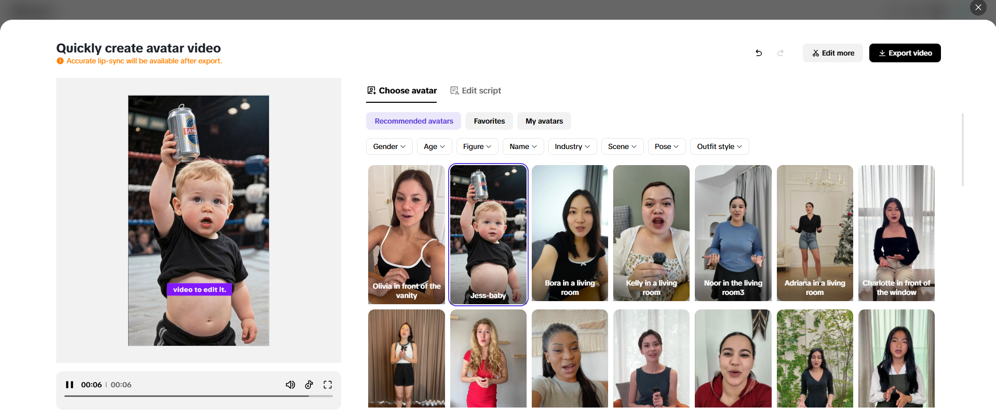Open fullscreen preview mode
The image size is (996, 420).
(328, 385)
